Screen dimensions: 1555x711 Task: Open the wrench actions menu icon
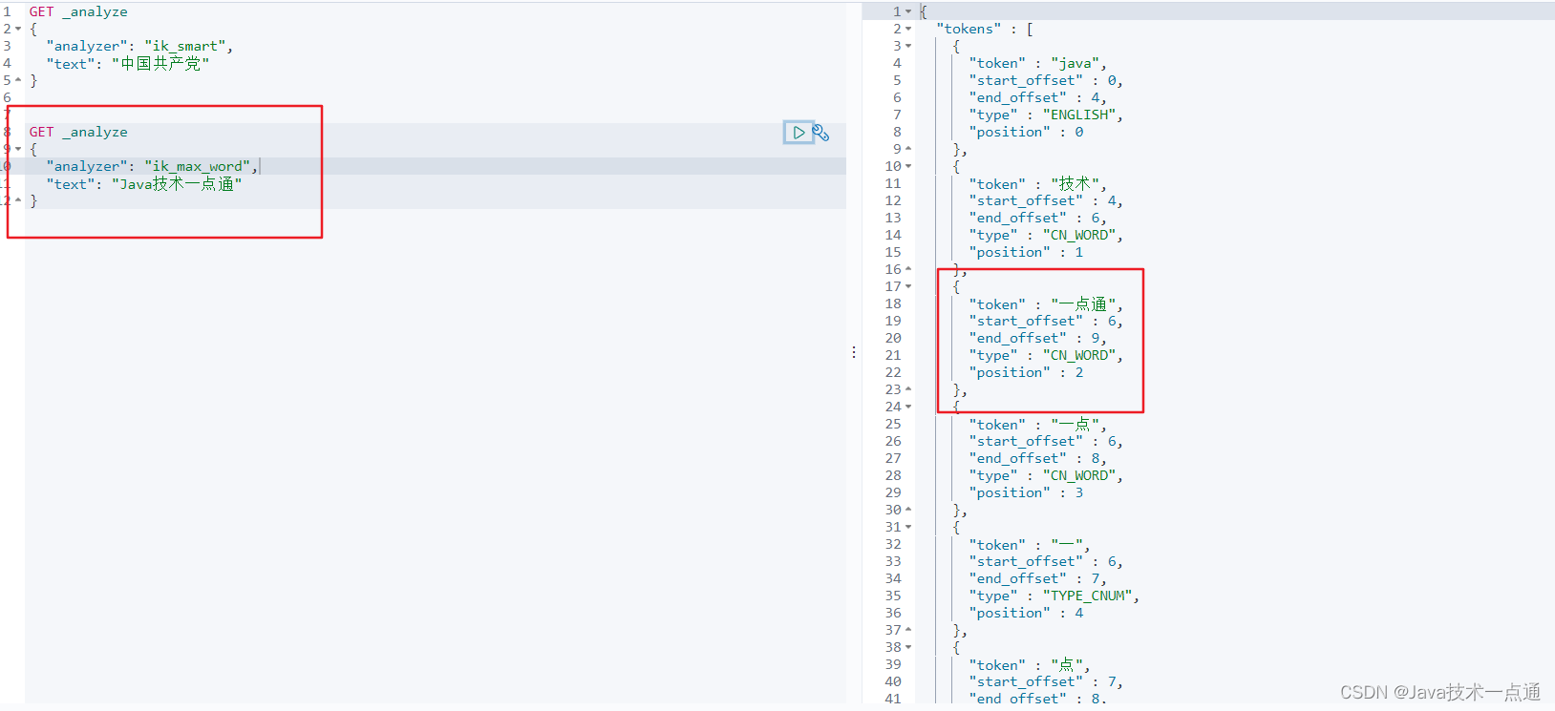pos(820,133)
